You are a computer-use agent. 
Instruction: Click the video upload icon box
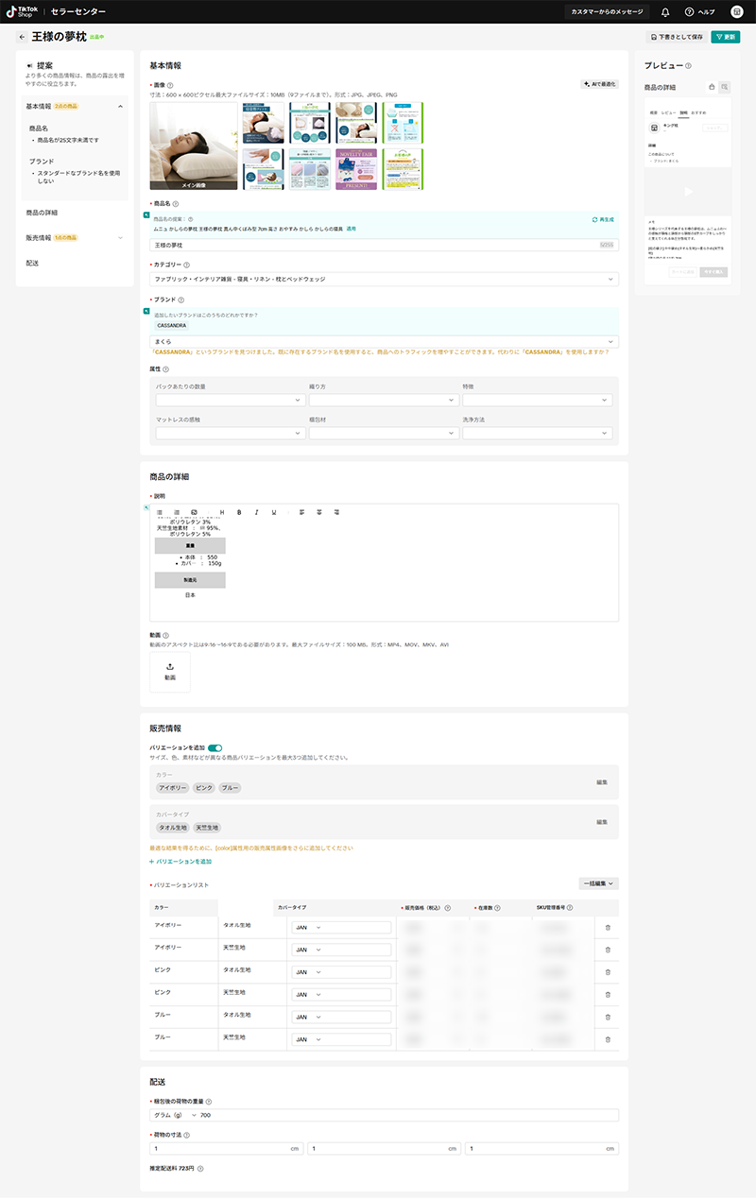point(170,672)
